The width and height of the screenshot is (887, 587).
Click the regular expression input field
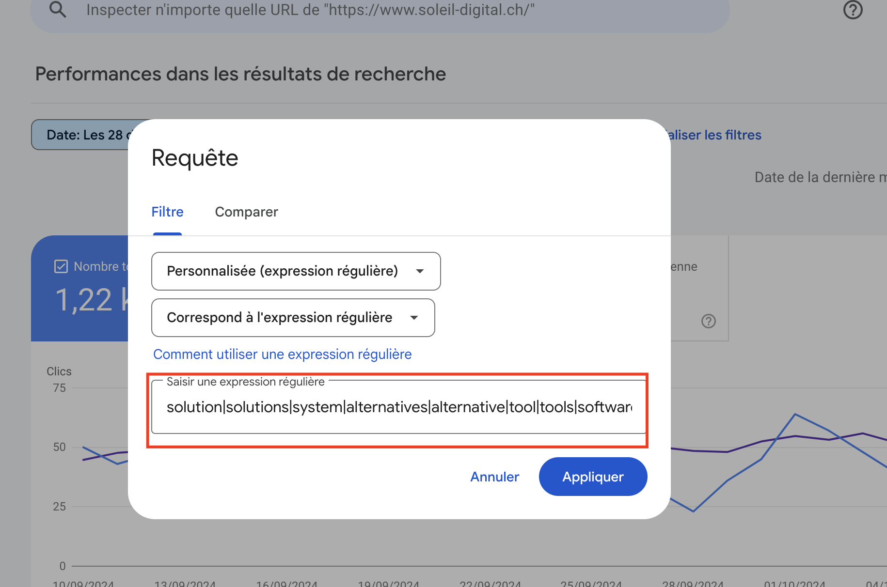point(398,407)
